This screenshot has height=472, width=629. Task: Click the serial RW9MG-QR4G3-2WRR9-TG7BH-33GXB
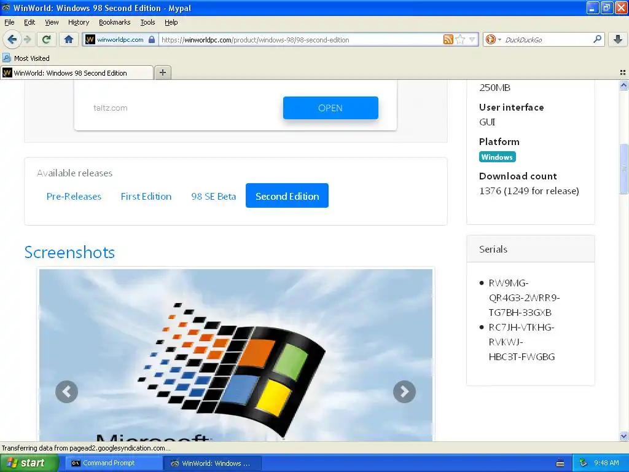pos(524,298)
